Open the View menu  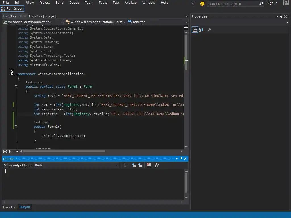click(x=30, y=3)
